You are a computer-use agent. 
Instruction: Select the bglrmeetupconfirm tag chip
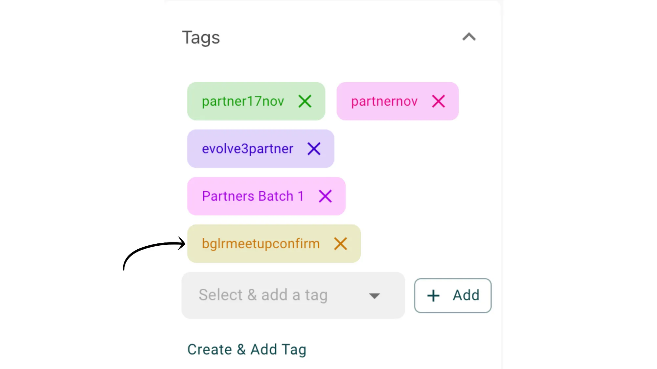261,243
